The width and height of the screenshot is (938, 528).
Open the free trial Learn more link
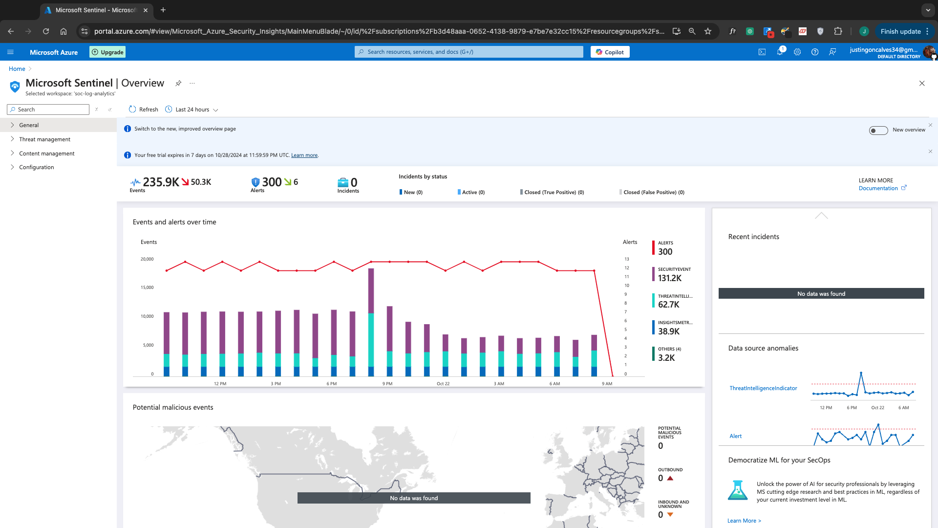click(x=304, y=155)
